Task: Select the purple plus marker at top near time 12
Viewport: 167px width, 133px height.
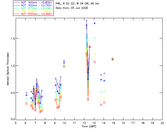Action: pyautogui.click(x=86, y=21)
